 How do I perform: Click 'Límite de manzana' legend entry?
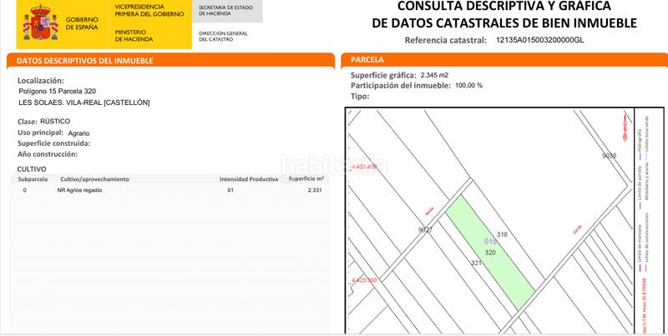pyautogui.click(x=639, y=243)
